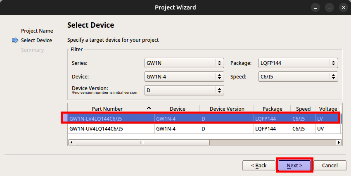Return with the Back button
351x176 pixels.
pyautogui.click(x=259, y=166)
